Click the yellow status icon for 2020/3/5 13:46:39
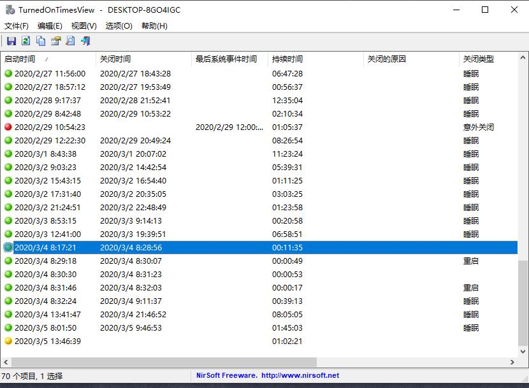The width and height of the screenshot is (529, 388). [8, 341]
